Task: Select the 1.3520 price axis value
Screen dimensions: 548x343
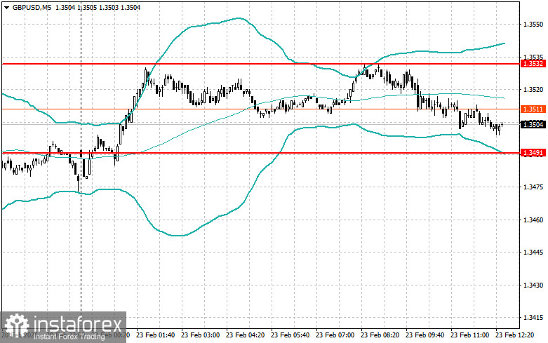Action: tap(533, 90)
